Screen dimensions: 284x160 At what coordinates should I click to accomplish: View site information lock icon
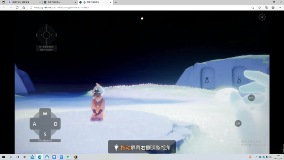click(31, 8)
